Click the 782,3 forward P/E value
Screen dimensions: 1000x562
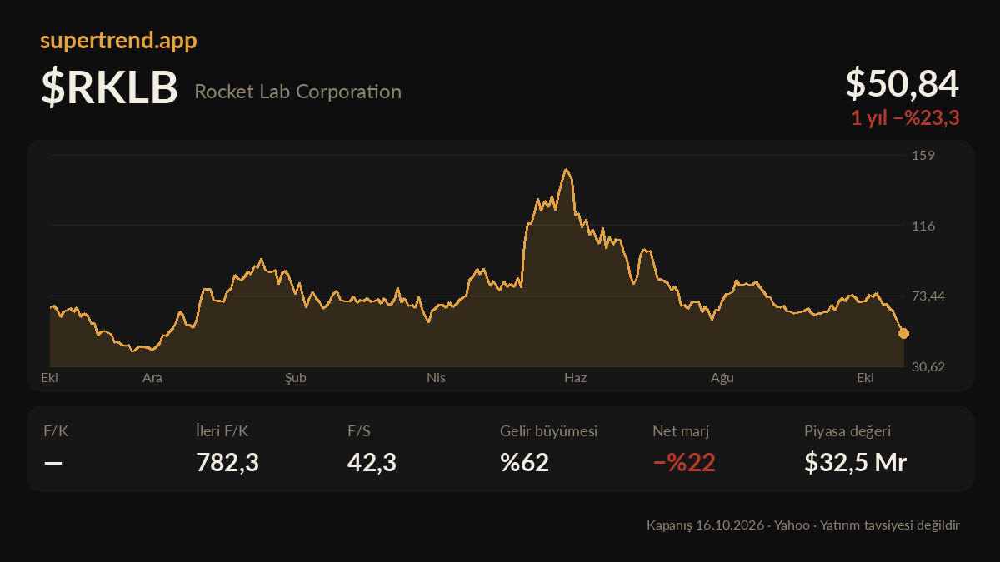pos(227,462)
